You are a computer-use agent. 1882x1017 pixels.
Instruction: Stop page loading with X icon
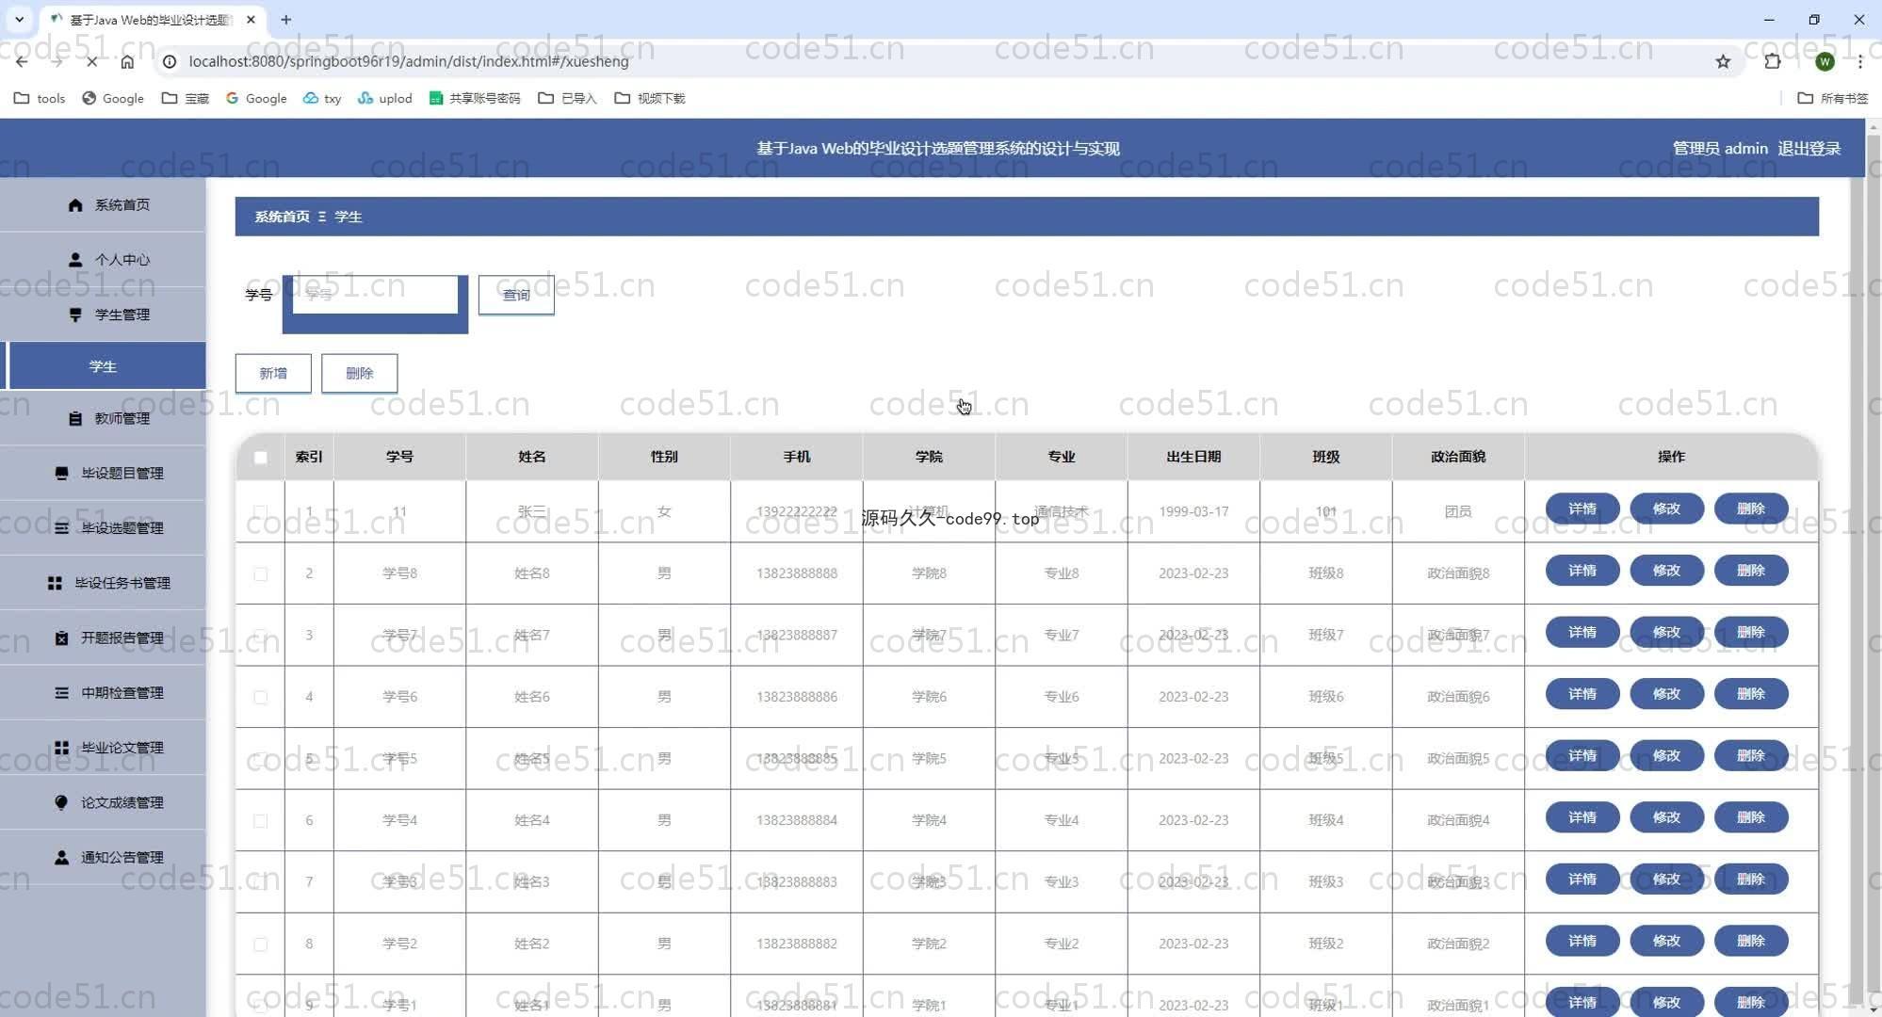coord(91,61)
